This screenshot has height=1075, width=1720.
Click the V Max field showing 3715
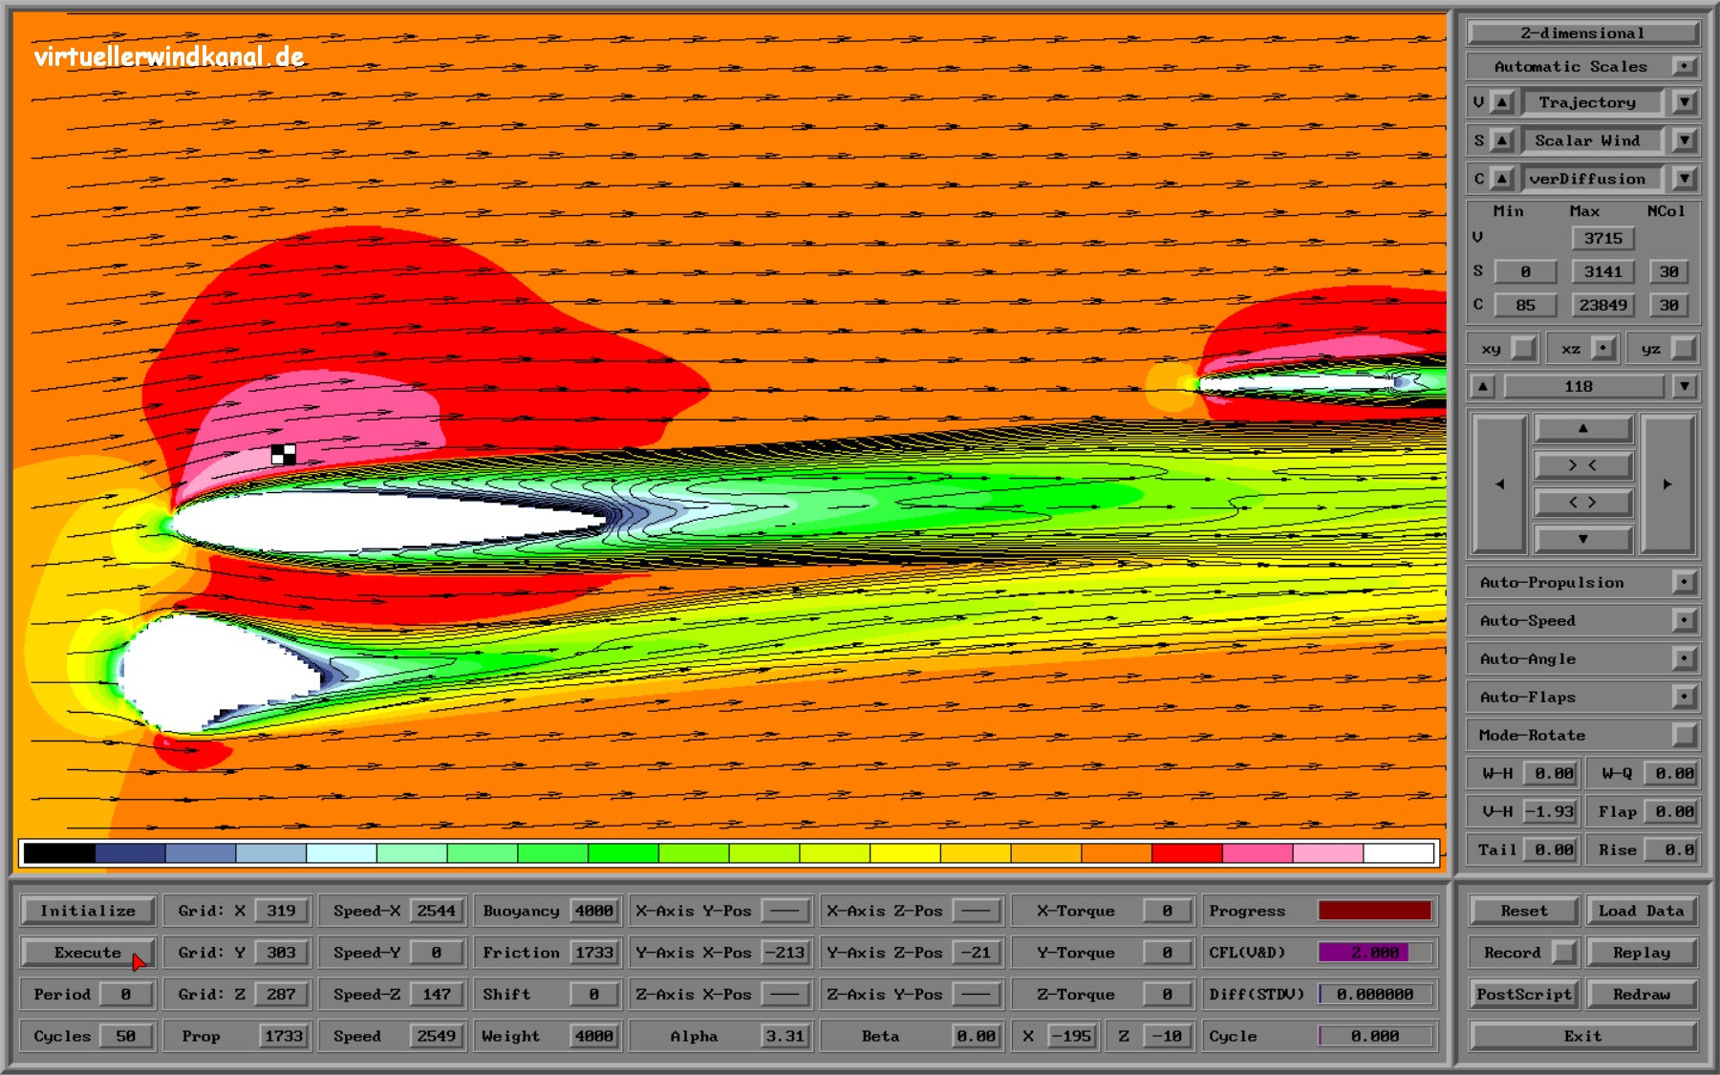pos(1602,239)
